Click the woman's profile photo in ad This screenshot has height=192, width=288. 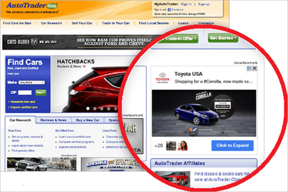pyautogui.click(x=183, y=146)
